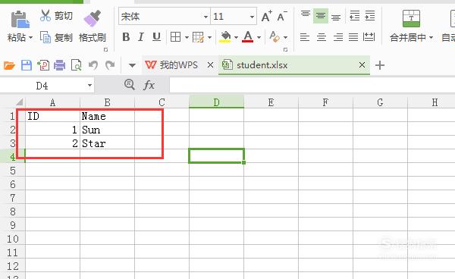
Task: Click the Paste clipboard icon
Action: point(20,20)
